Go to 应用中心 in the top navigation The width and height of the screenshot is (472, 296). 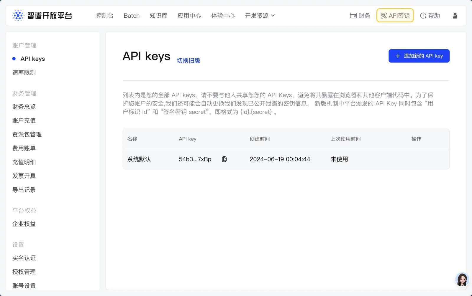pyautogui.click(x=189, y=16)
